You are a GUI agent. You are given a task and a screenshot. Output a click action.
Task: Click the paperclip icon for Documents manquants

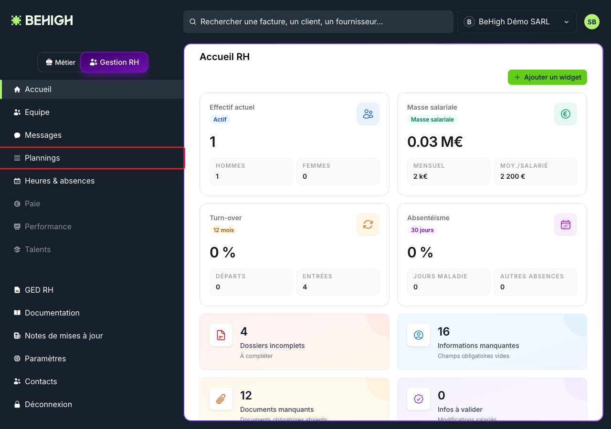pyautogui.click(x=221, y=399)
